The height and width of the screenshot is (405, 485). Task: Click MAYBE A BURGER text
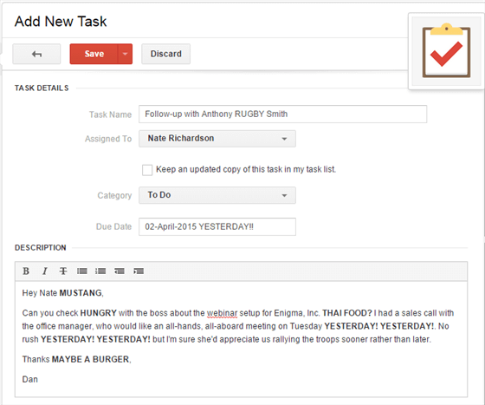click(90, 359)
